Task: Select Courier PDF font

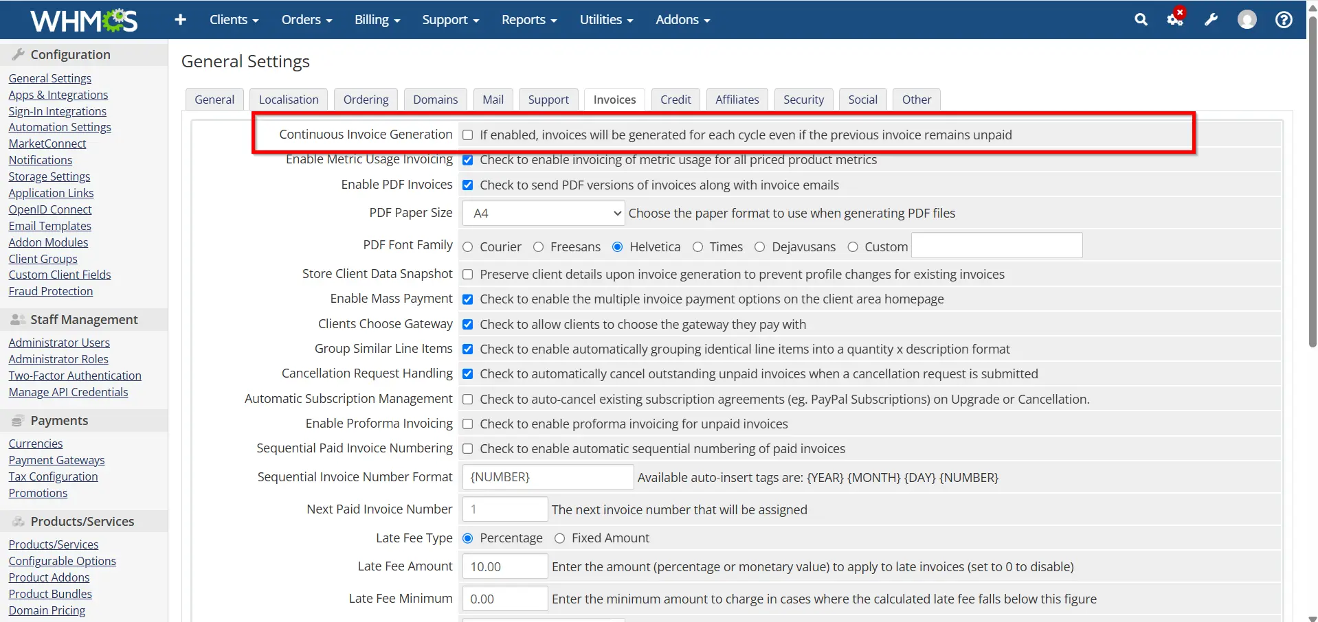Action: click(x=468, y=247)
